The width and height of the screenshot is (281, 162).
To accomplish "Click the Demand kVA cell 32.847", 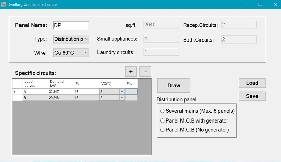I will point(61,91).
